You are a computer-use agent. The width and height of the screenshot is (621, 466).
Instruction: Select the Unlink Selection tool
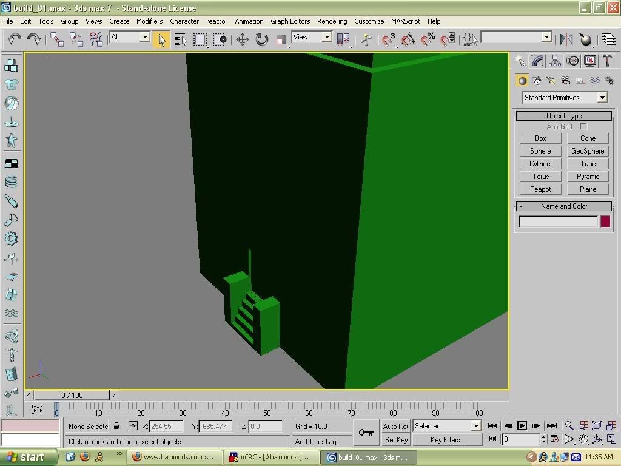tap(76, 39)
